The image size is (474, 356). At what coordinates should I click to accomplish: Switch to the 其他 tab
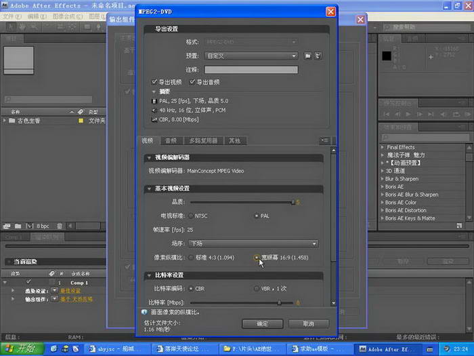(x=234, y=140)
